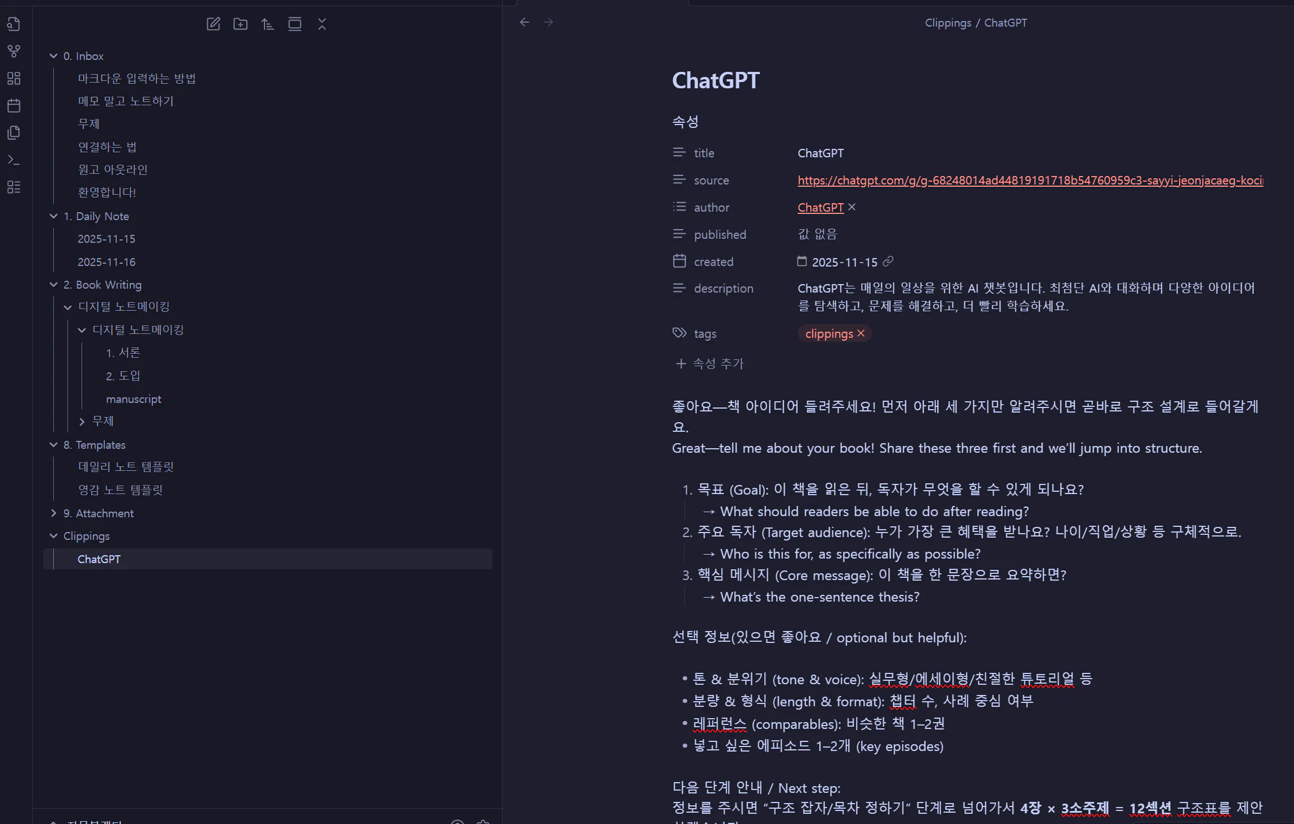Collapse the outer 디지털 노트메이킹 folder
The width and height of the screenshot is (1294, 824).
coord(67,307)
